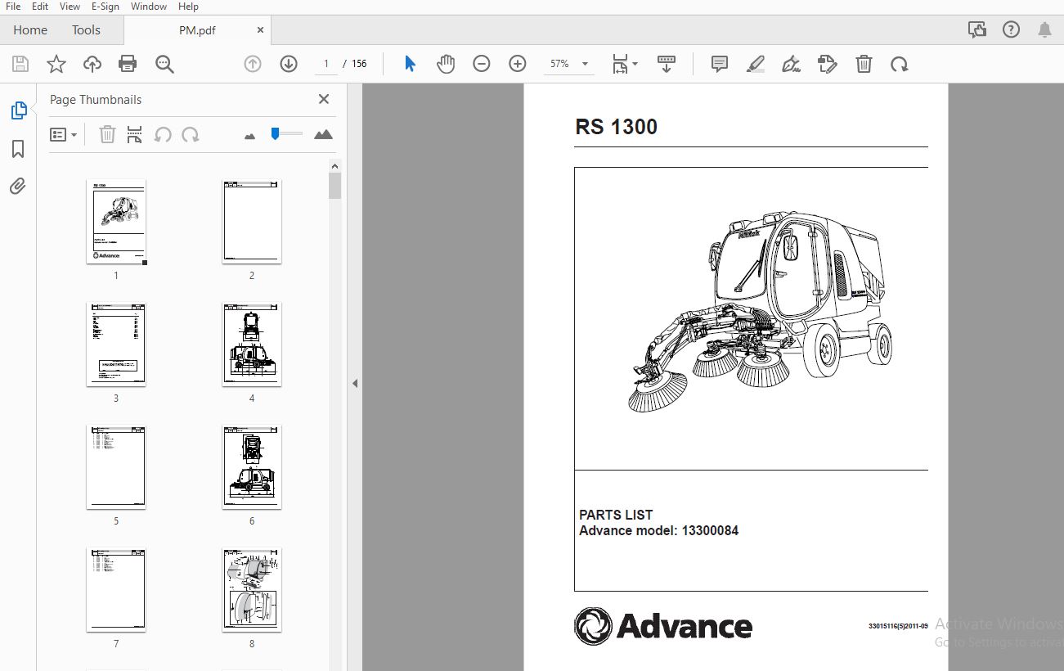Select page 8 thumbnail
The width and height of the screenshot is (1064, 671).
(x=252, y=590)
